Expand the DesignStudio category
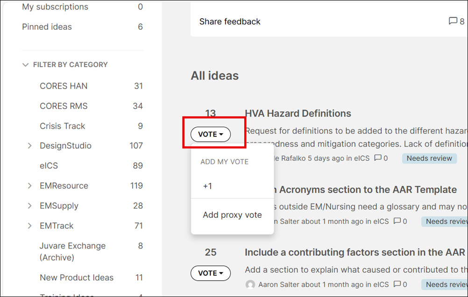 pos(30,146)
